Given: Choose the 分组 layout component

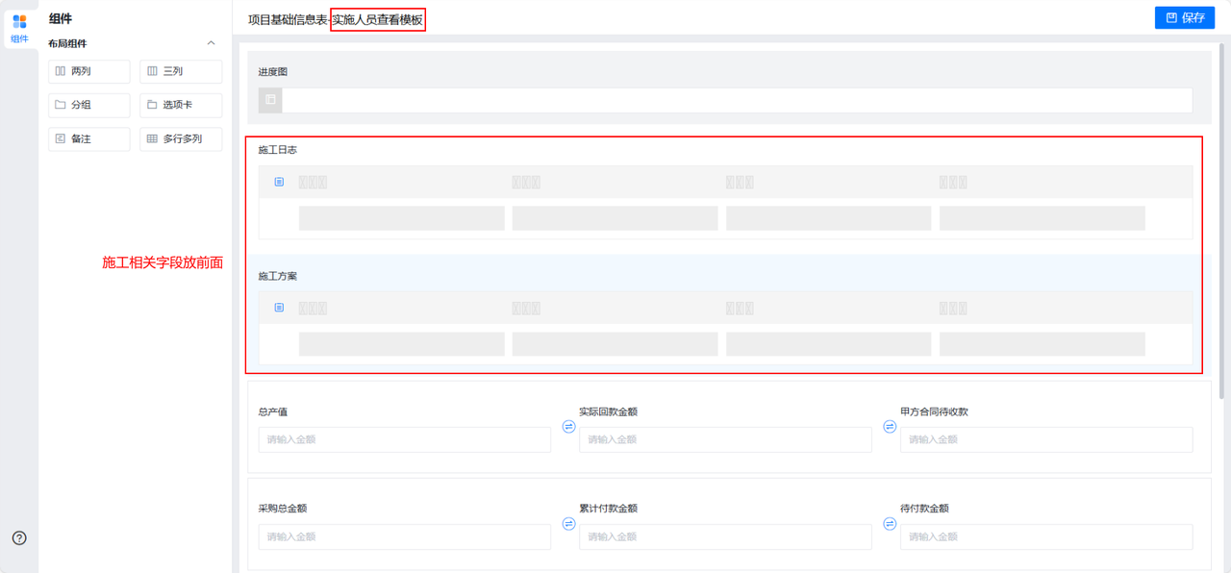Looking at the screenshot, I should tap(88, 105).
